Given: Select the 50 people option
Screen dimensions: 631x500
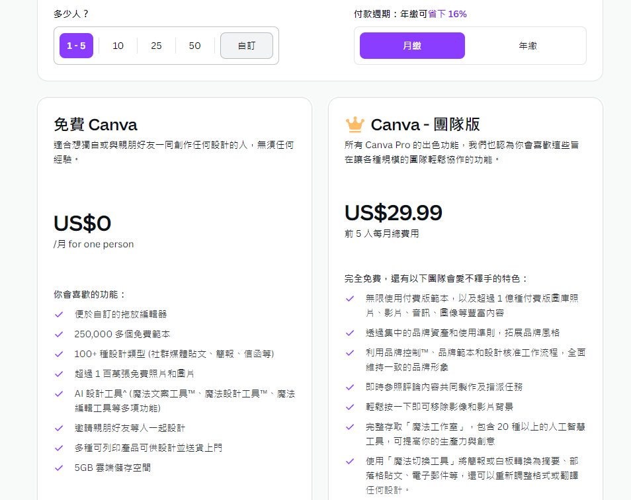Looking at the screenshot, I should pos(194,46).
